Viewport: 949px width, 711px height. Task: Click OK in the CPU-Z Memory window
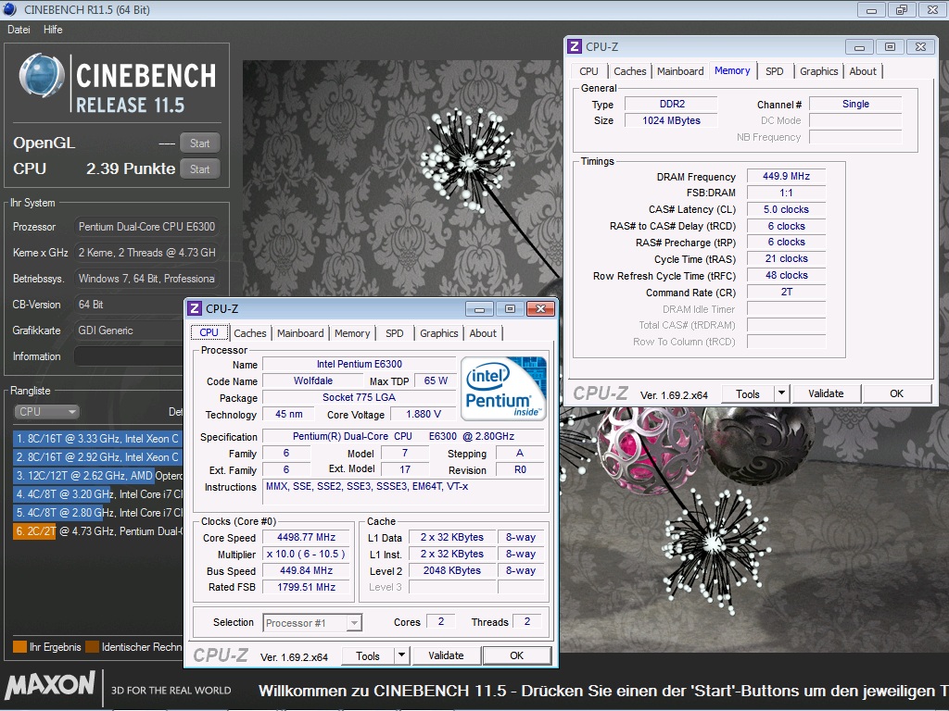[x=896, y=393]
